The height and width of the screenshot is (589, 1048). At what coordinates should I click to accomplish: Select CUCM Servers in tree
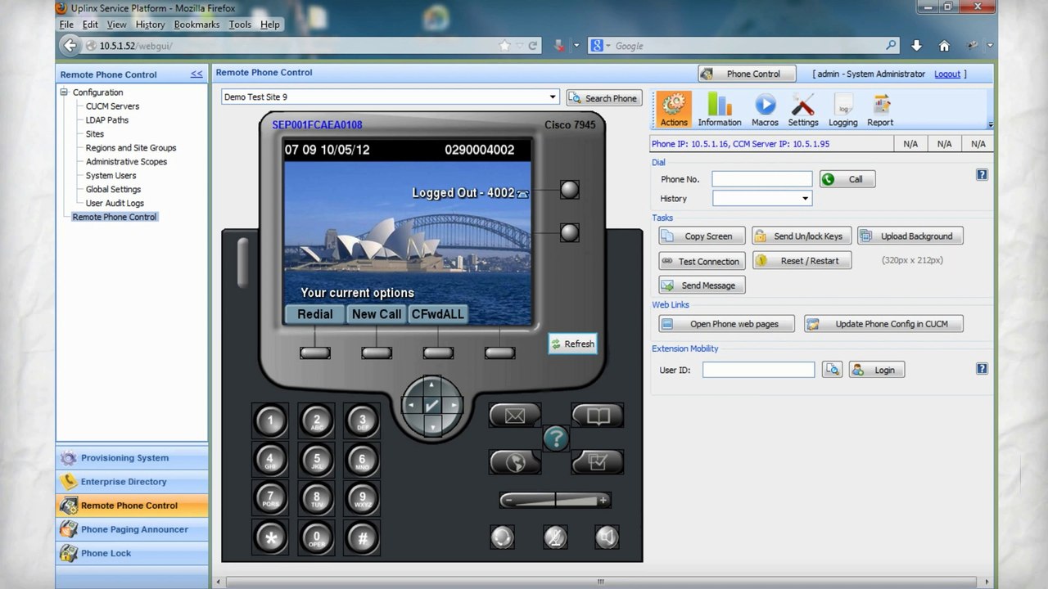112,106
